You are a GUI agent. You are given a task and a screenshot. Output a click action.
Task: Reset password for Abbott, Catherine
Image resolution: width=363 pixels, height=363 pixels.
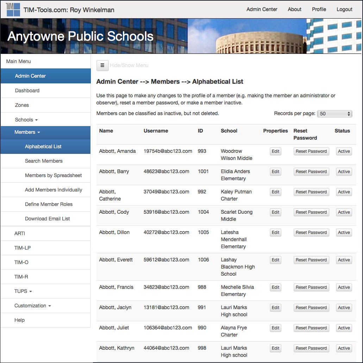click(311, 192)
